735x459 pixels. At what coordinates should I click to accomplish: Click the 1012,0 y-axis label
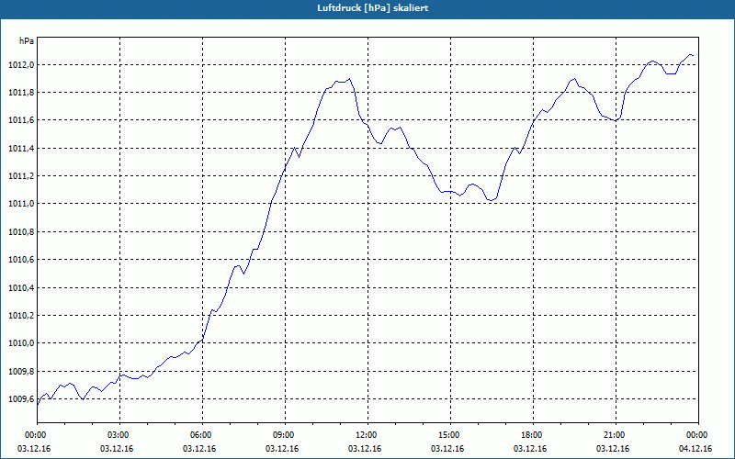point(21,64)
